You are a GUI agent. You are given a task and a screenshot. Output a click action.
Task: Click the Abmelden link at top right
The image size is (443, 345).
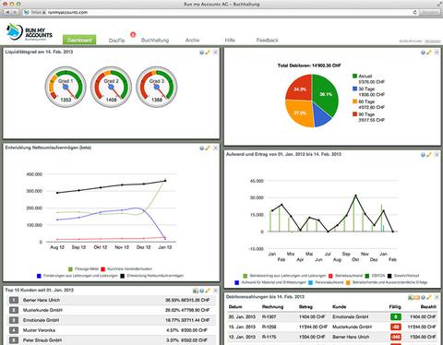(433, 41)
